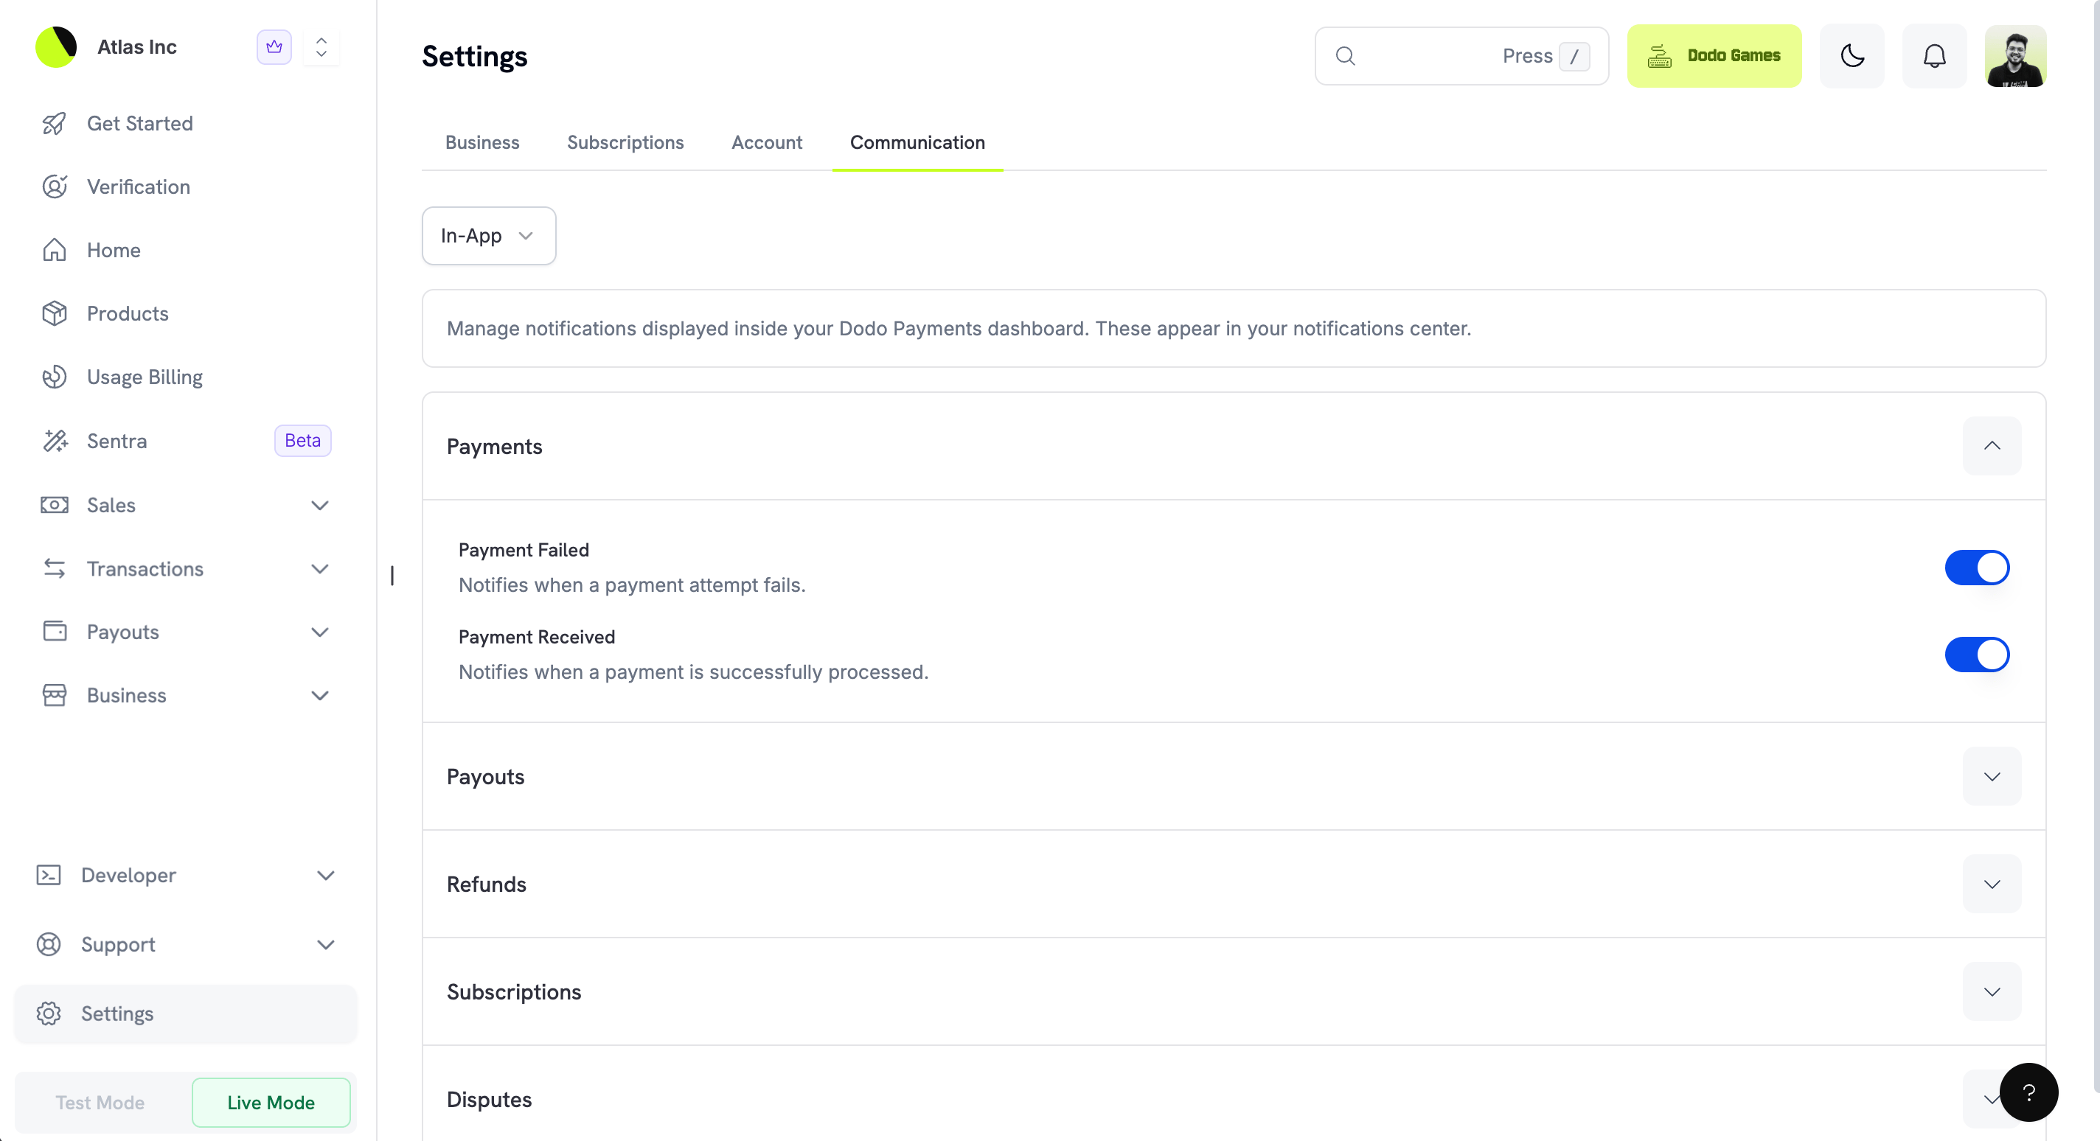The image size is (2100, 1141).
Task: Open the Products box icon
Action: pyautogui.click(x=55, y=314)
